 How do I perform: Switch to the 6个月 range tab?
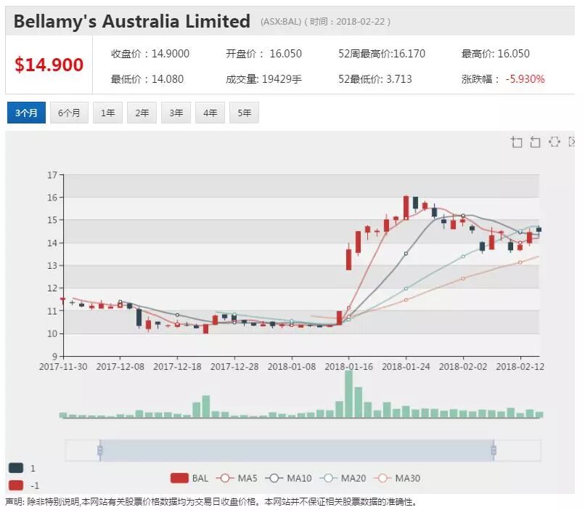click(69, 113)
